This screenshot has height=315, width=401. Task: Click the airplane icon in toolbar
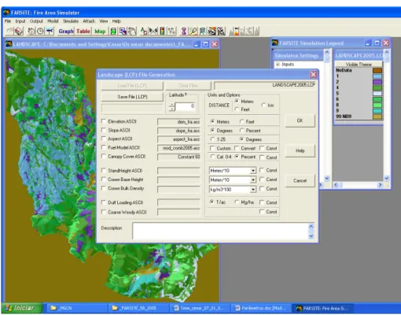coord(50,31)
